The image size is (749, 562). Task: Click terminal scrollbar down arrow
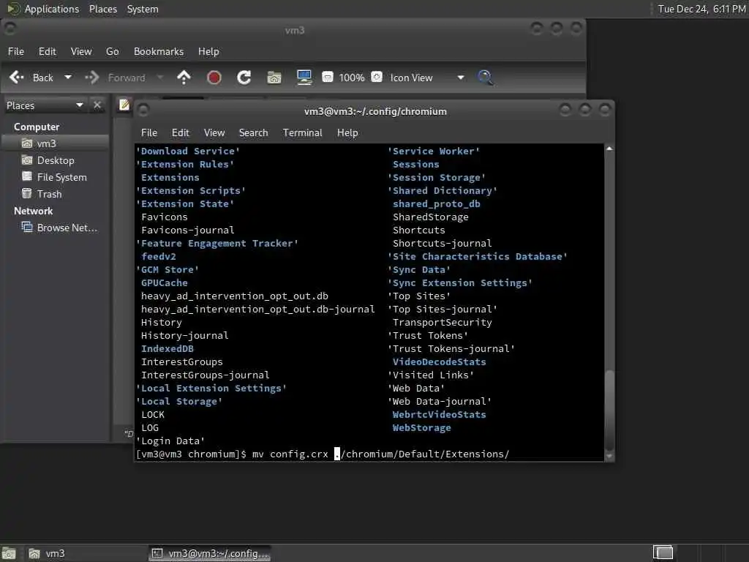609,457
